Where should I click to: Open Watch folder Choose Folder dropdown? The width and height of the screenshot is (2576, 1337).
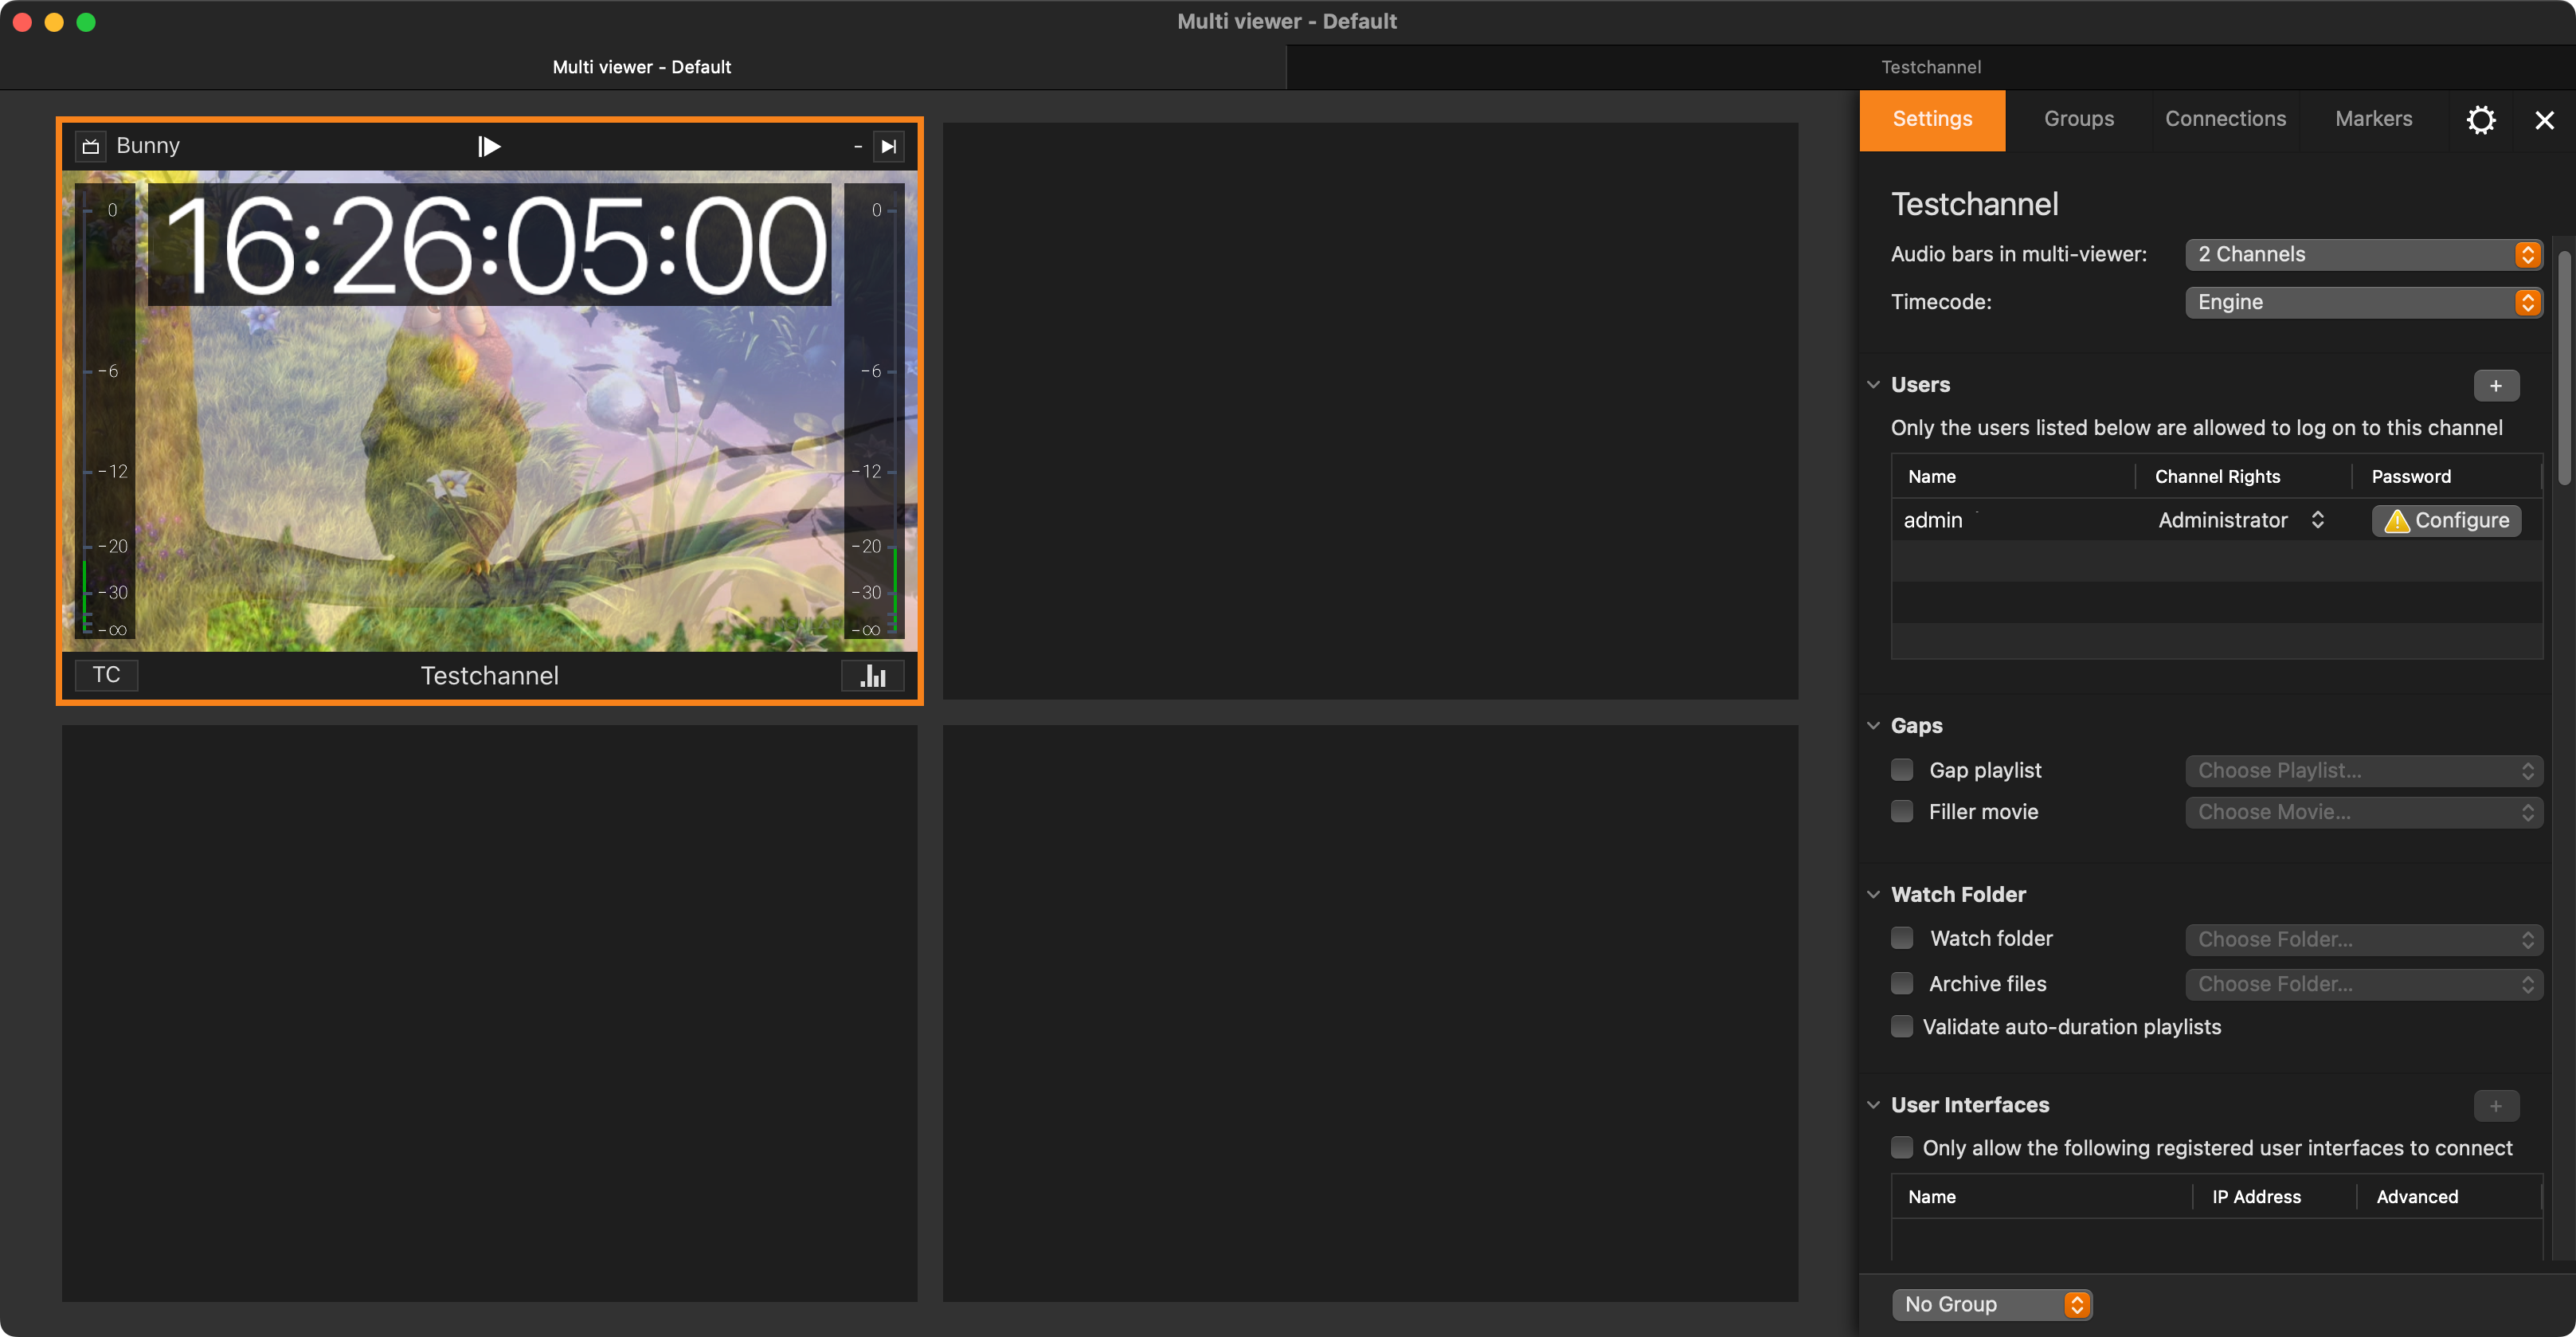pos(2363,940)
